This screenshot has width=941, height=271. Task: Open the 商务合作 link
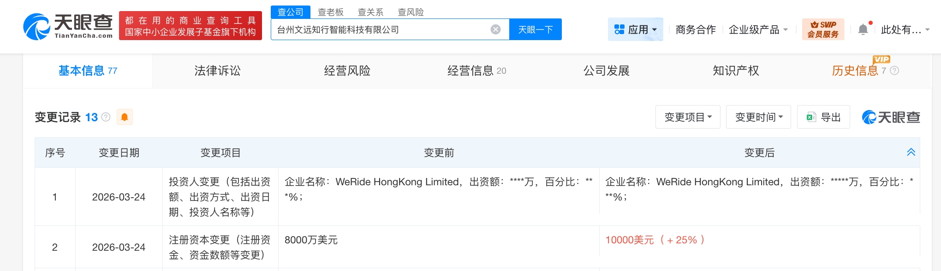696,29
